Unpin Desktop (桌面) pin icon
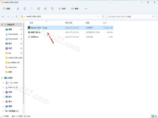Screen dimensions: 158x118 pos(21,29)
